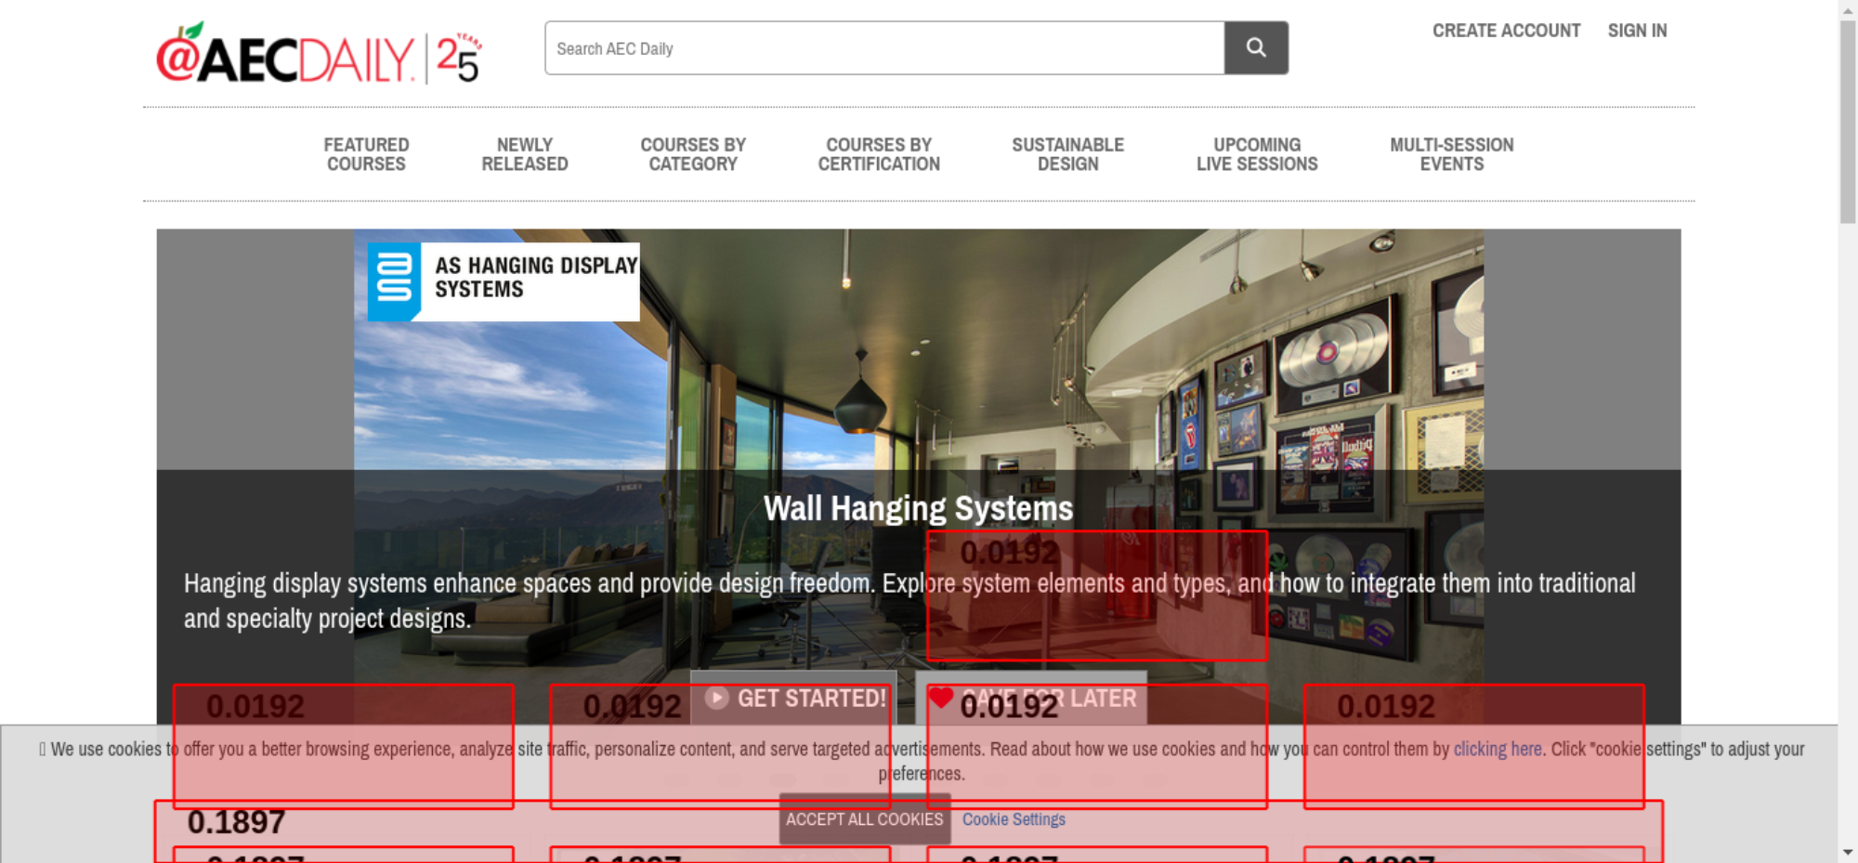
Task: Open Courses by Category
Action: pos(693,154)
